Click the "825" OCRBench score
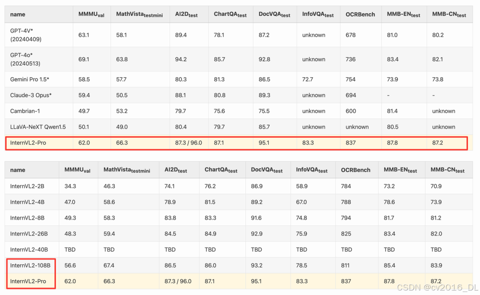 coord(346,234)
